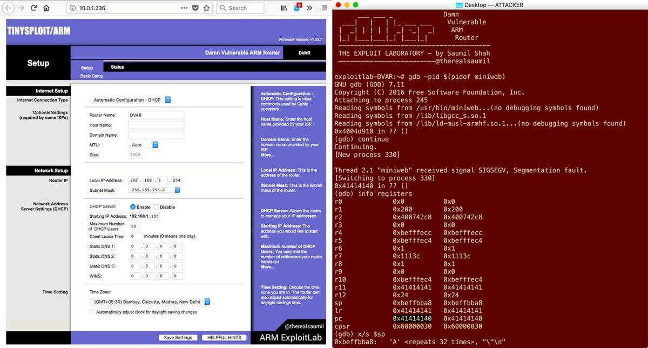Viewport: 648px width, 348px height.
Task: Reload the router page
Action: pos(33,8)
